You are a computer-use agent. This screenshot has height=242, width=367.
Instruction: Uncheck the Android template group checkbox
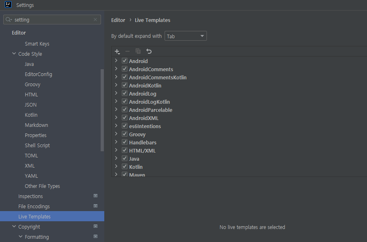125,61
